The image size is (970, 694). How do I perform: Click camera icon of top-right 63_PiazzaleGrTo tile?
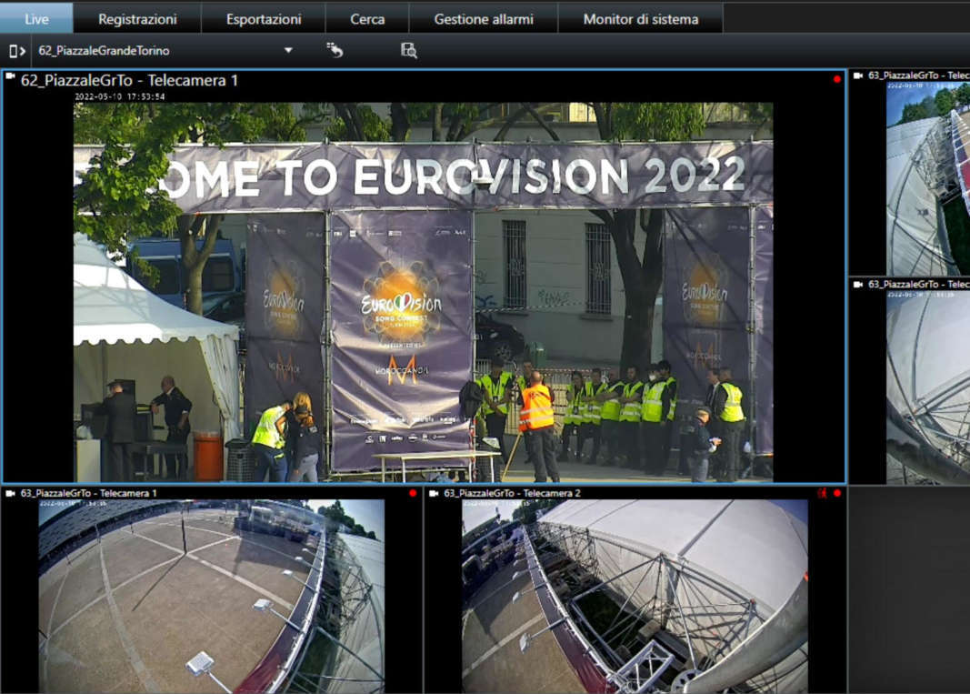coord(858,76)
